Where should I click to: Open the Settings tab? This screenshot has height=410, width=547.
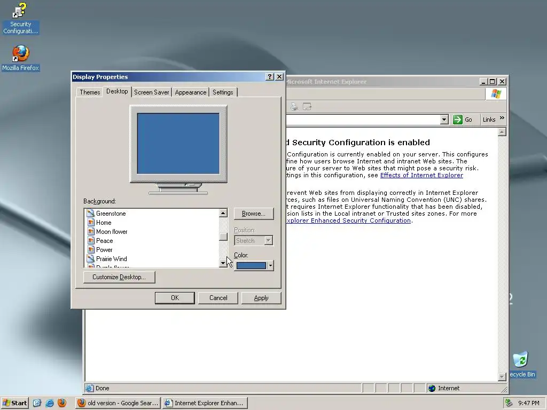[223, 92]
